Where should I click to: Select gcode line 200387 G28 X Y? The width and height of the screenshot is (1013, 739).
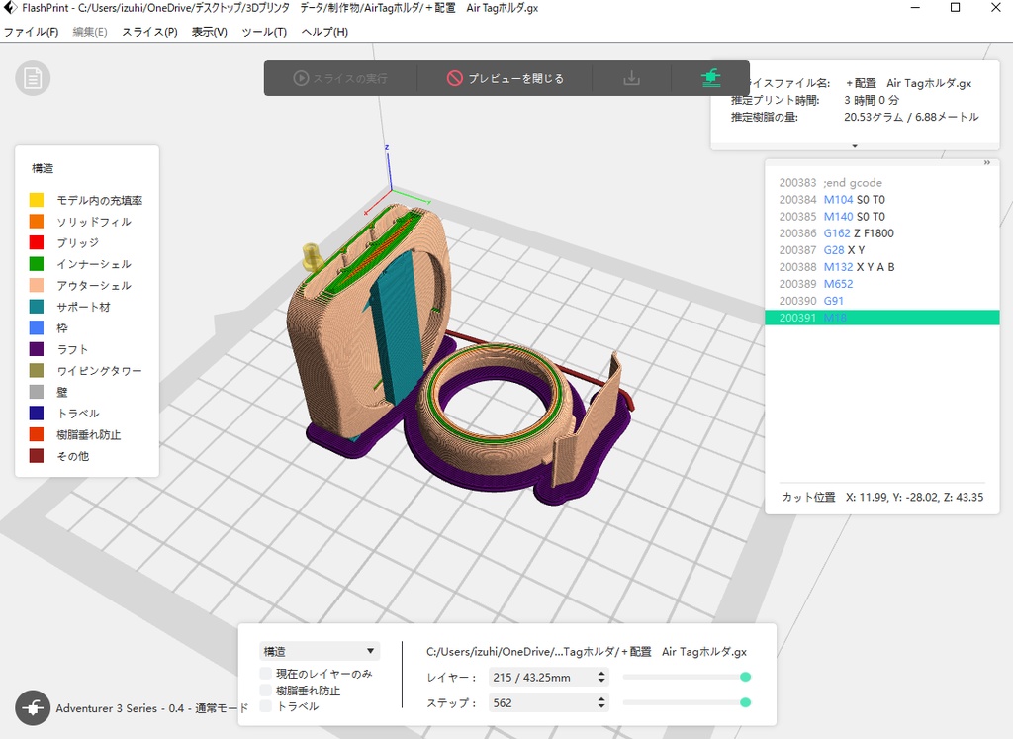pos(881,250)
